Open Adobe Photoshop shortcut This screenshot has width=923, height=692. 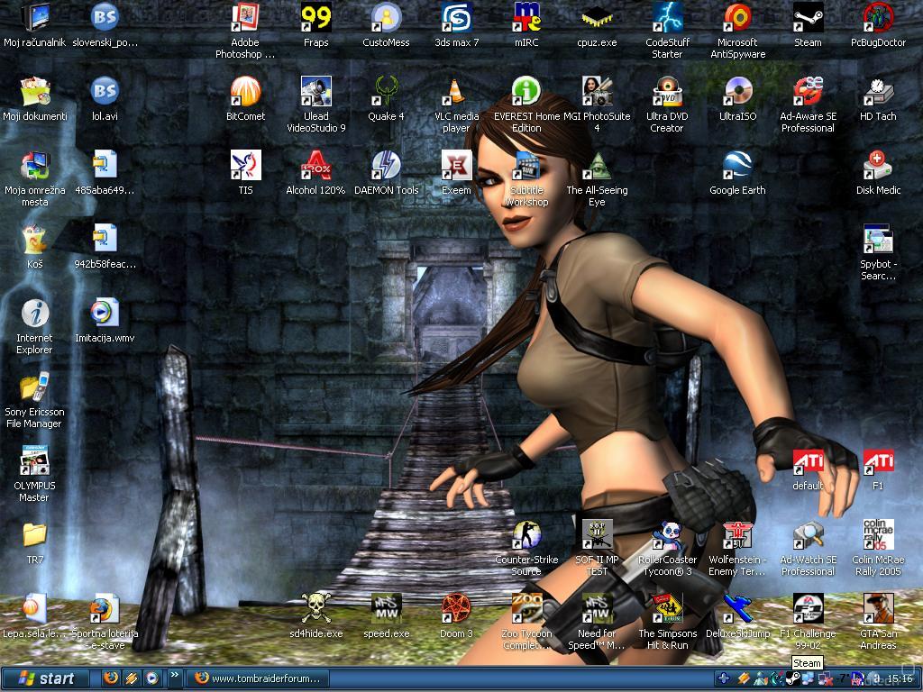point(245,30)
